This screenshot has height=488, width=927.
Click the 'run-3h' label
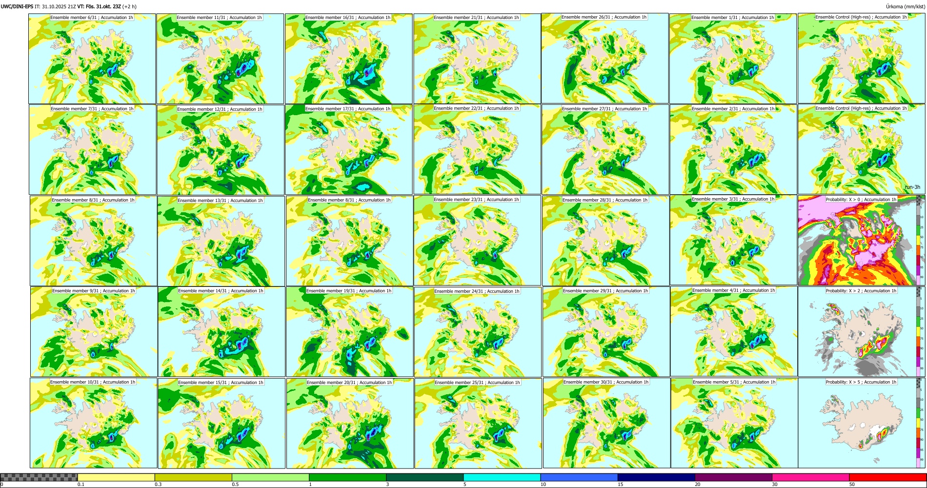(x=912, y=187)
